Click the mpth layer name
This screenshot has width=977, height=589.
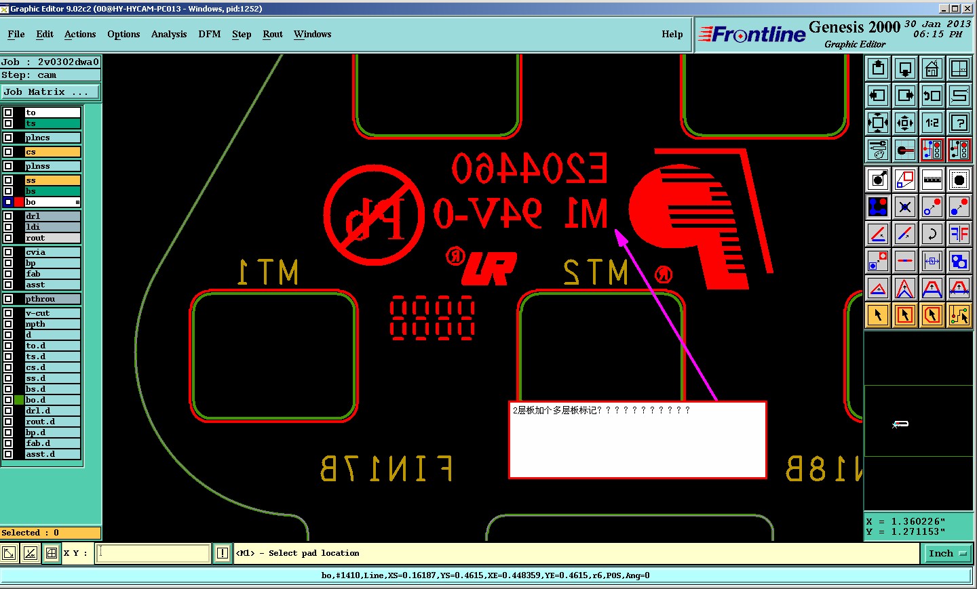[53, 324]
